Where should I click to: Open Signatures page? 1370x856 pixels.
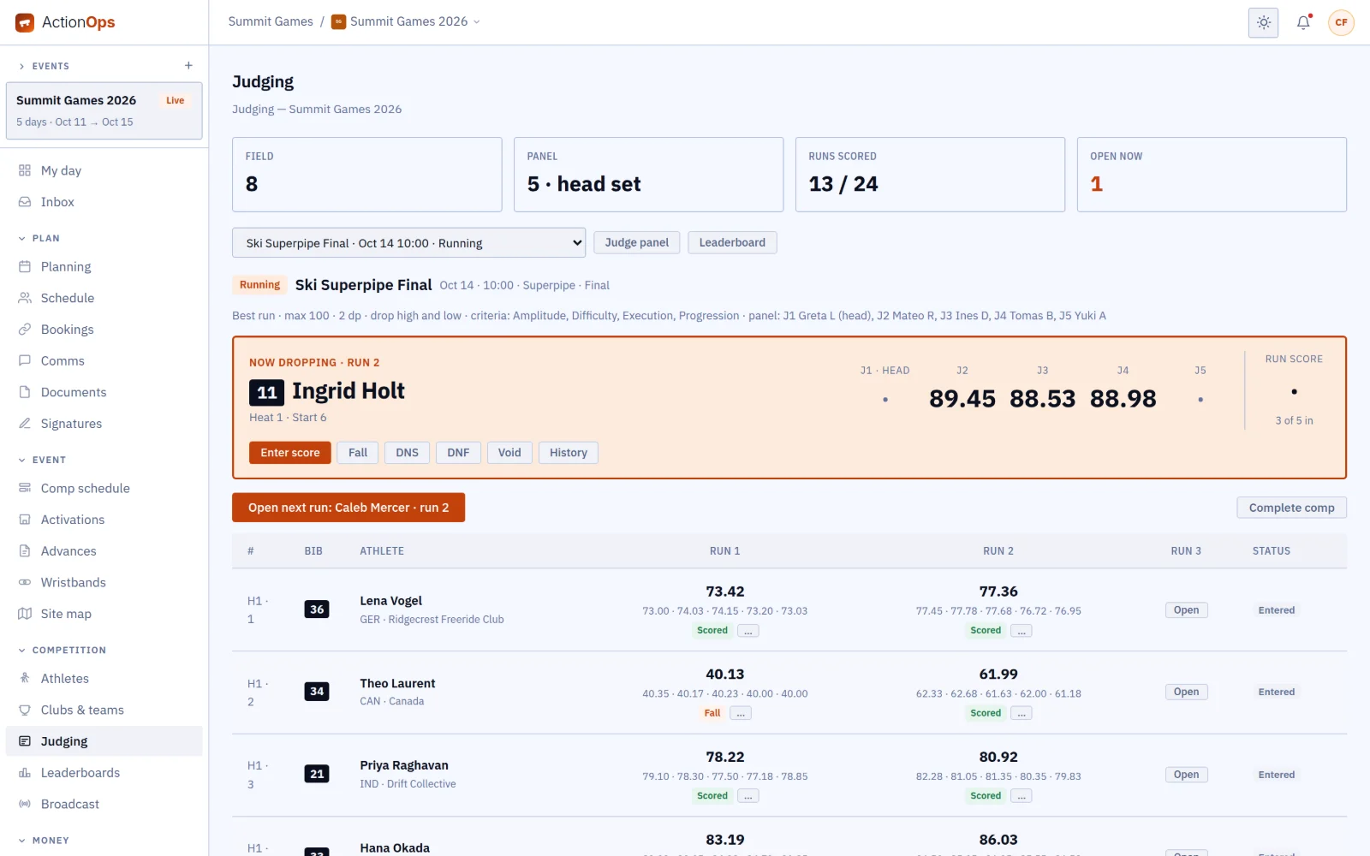coord(104,424)
